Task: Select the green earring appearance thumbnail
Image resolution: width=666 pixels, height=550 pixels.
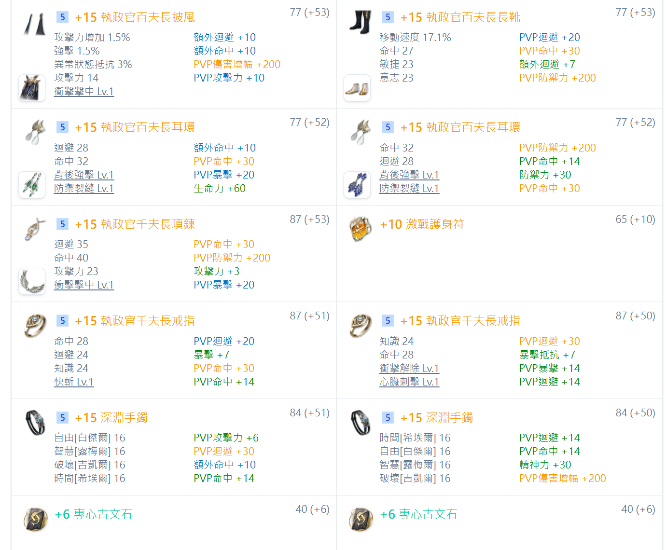Action: pos(32,185)
